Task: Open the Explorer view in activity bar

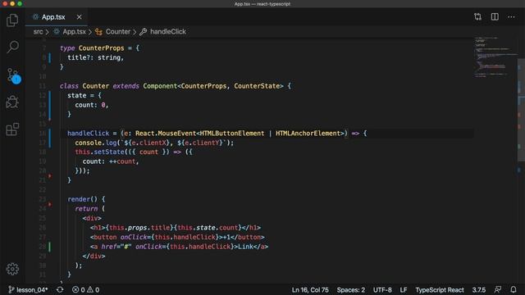Action: tap(12, 20)
